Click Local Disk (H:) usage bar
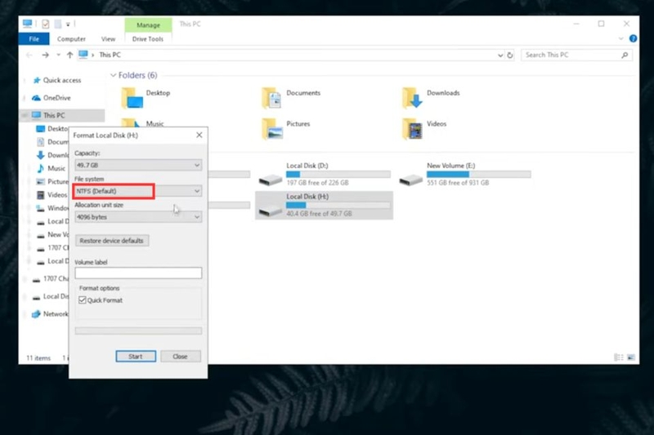The width and height of the screenshot is (654, 435). (x=338, y=205)
